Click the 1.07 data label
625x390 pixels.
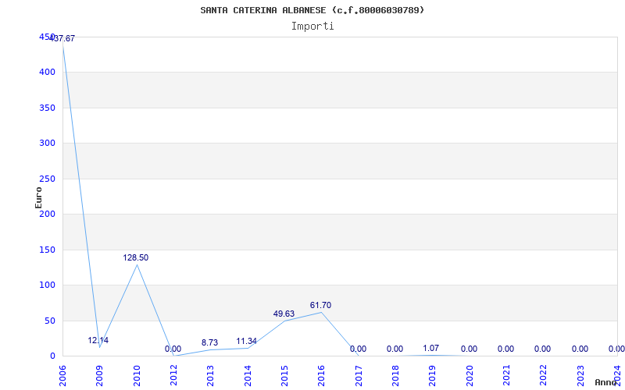[431, 348]
